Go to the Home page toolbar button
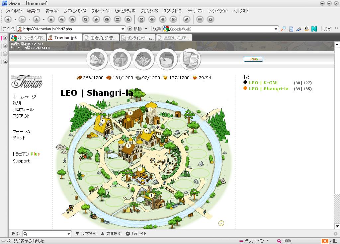This screenshot has width=340, height=244. coord(72,20)
